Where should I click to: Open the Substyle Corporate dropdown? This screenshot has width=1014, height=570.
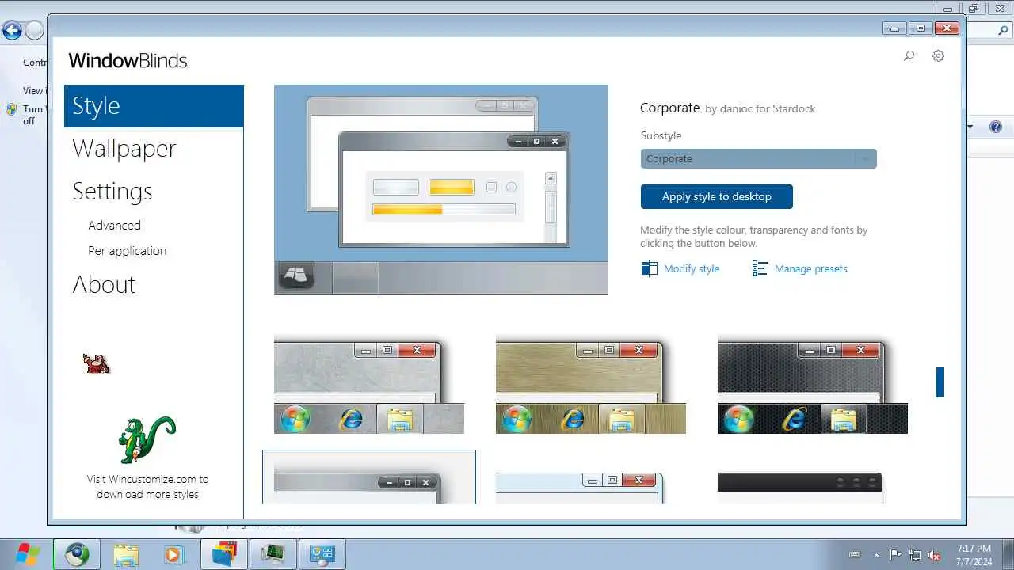tap(758, 158)
